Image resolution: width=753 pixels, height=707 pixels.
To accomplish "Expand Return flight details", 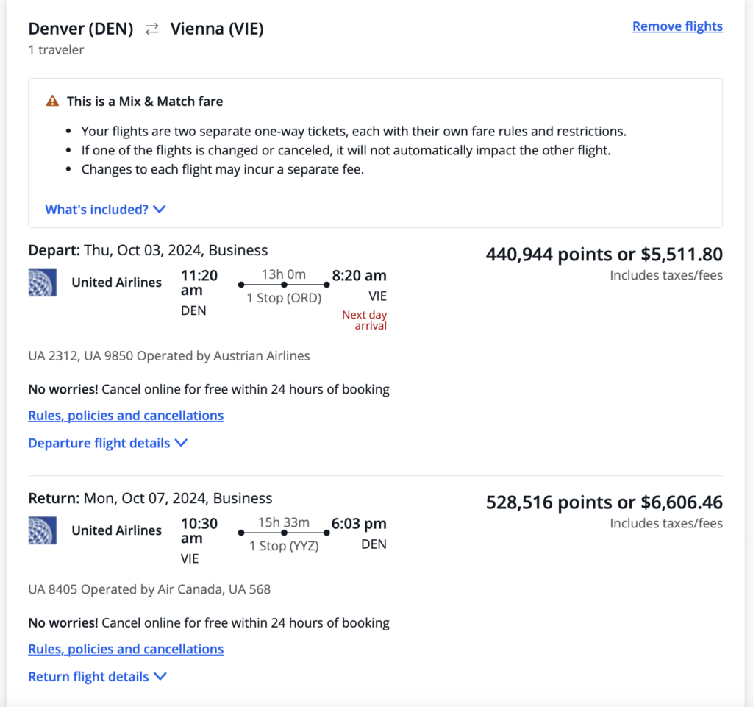I will 97,677.
